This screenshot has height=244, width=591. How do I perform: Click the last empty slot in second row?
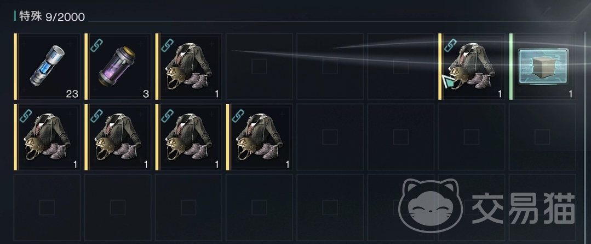542,137
